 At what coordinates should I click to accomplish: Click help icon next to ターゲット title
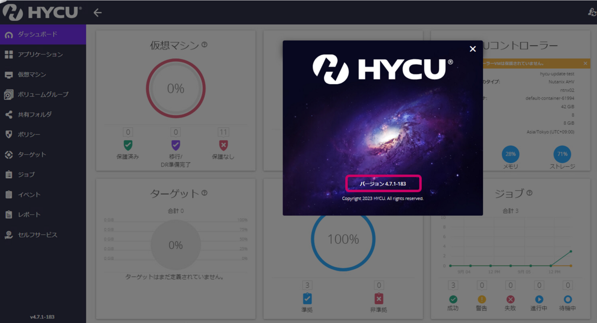pyautogui.click(x=204, y=193)
